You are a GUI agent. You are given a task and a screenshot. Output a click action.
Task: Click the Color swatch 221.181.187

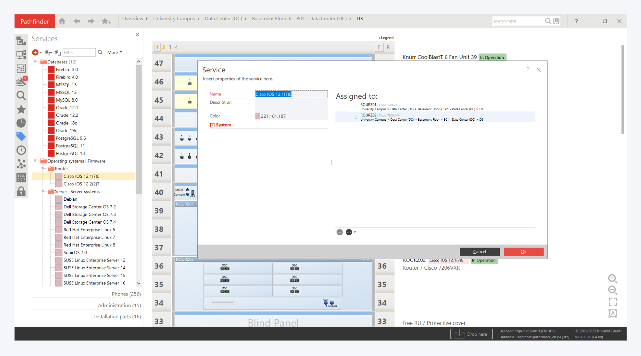pos(258,116)
